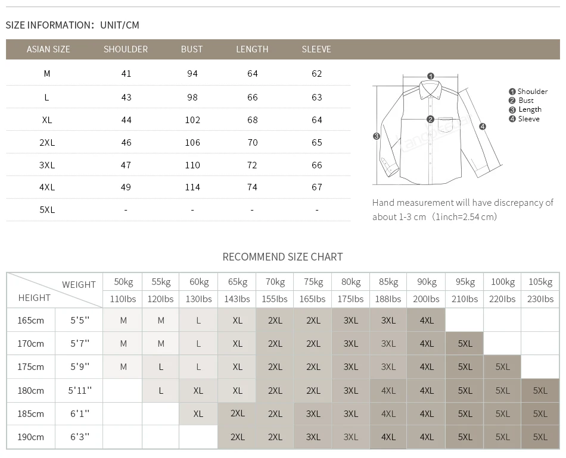Select the ASIAN SIZE column header
566x458 pixels.
pyautogui.click(x=48, y=49)
